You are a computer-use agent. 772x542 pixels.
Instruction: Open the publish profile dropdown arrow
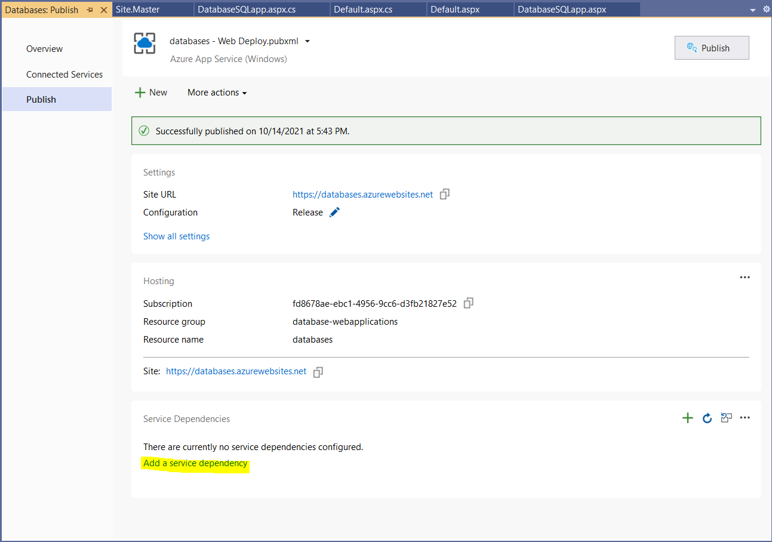tap(307, 41)
